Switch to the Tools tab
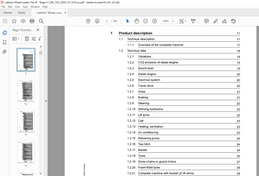This screenshot has height=176, width=259. (22, 12)
